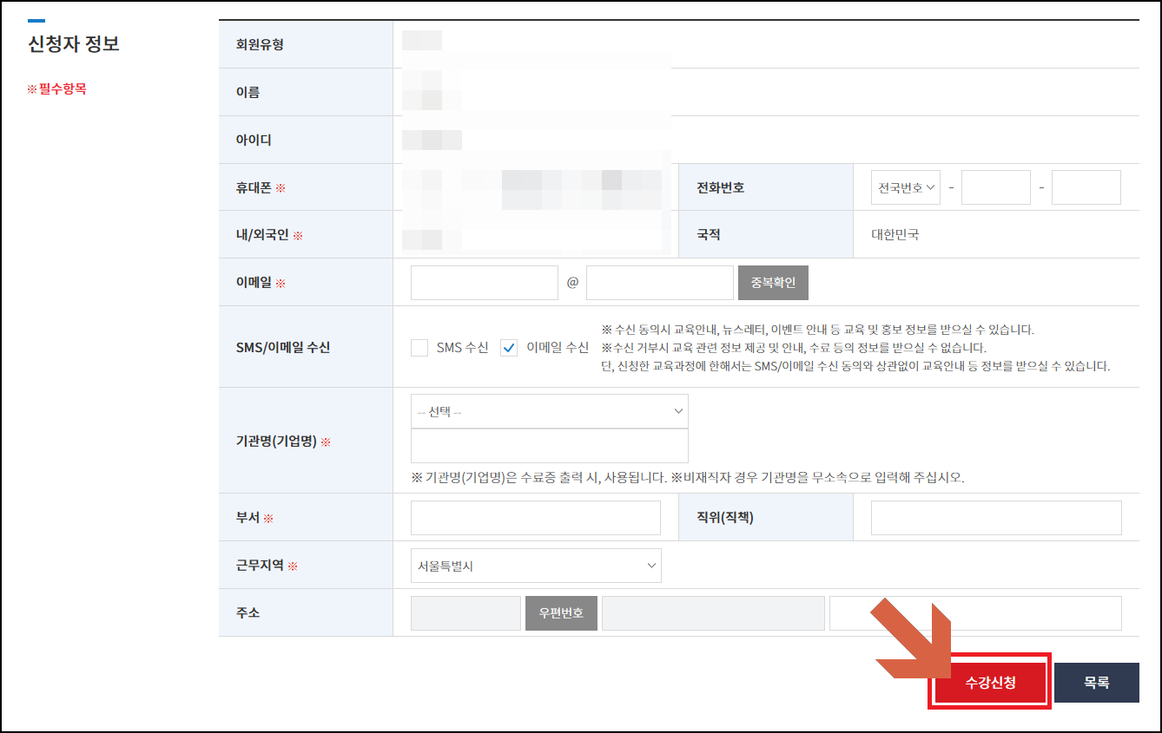Viewport: 1162px width, 733px height.
Task: Focus the 기관명 text input below dropdown
Action: click(x=549, y=446)
